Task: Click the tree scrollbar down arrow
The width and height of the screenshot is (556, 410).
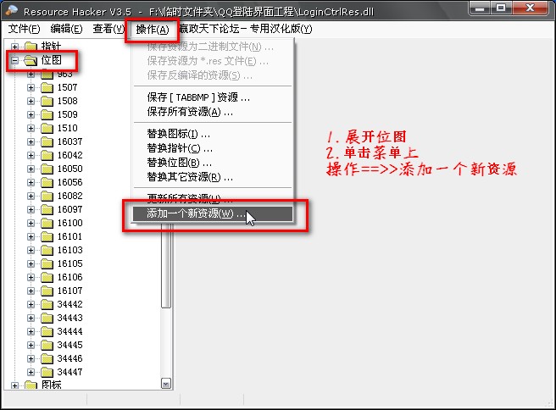Action: 165,384
